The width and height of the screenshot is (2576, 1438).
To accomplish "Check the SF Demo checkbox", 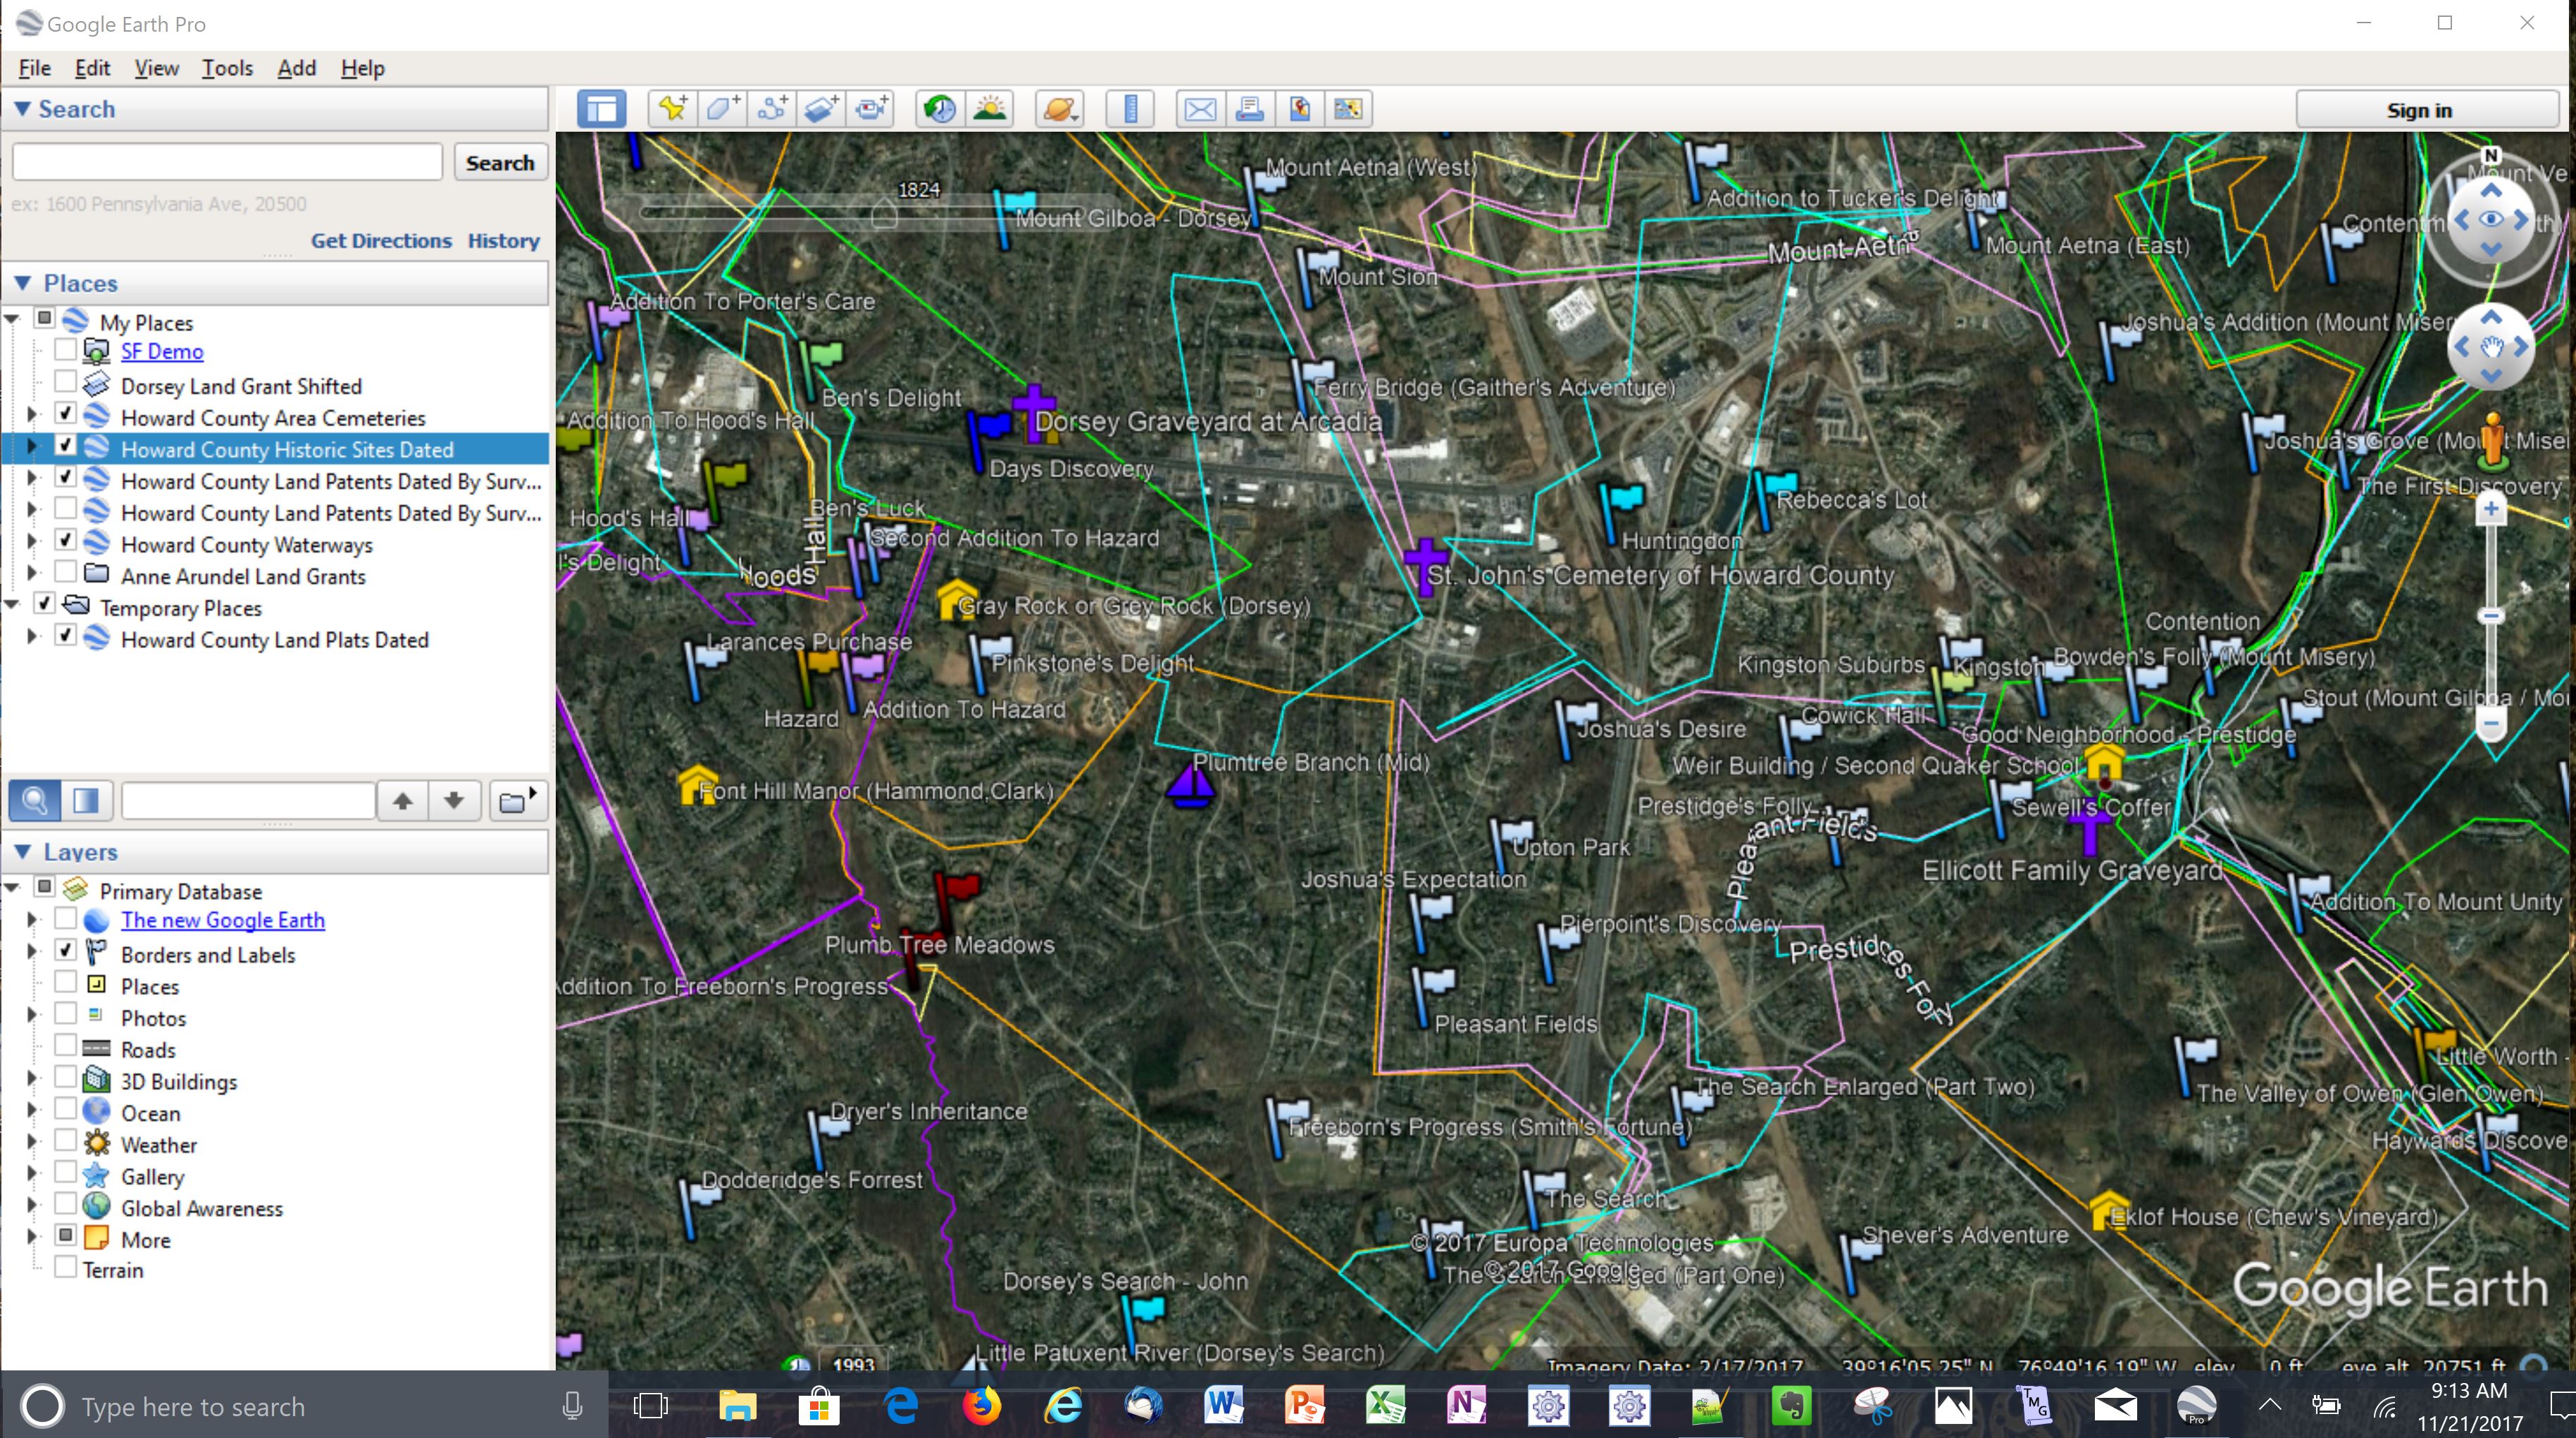I will [65, 350].
